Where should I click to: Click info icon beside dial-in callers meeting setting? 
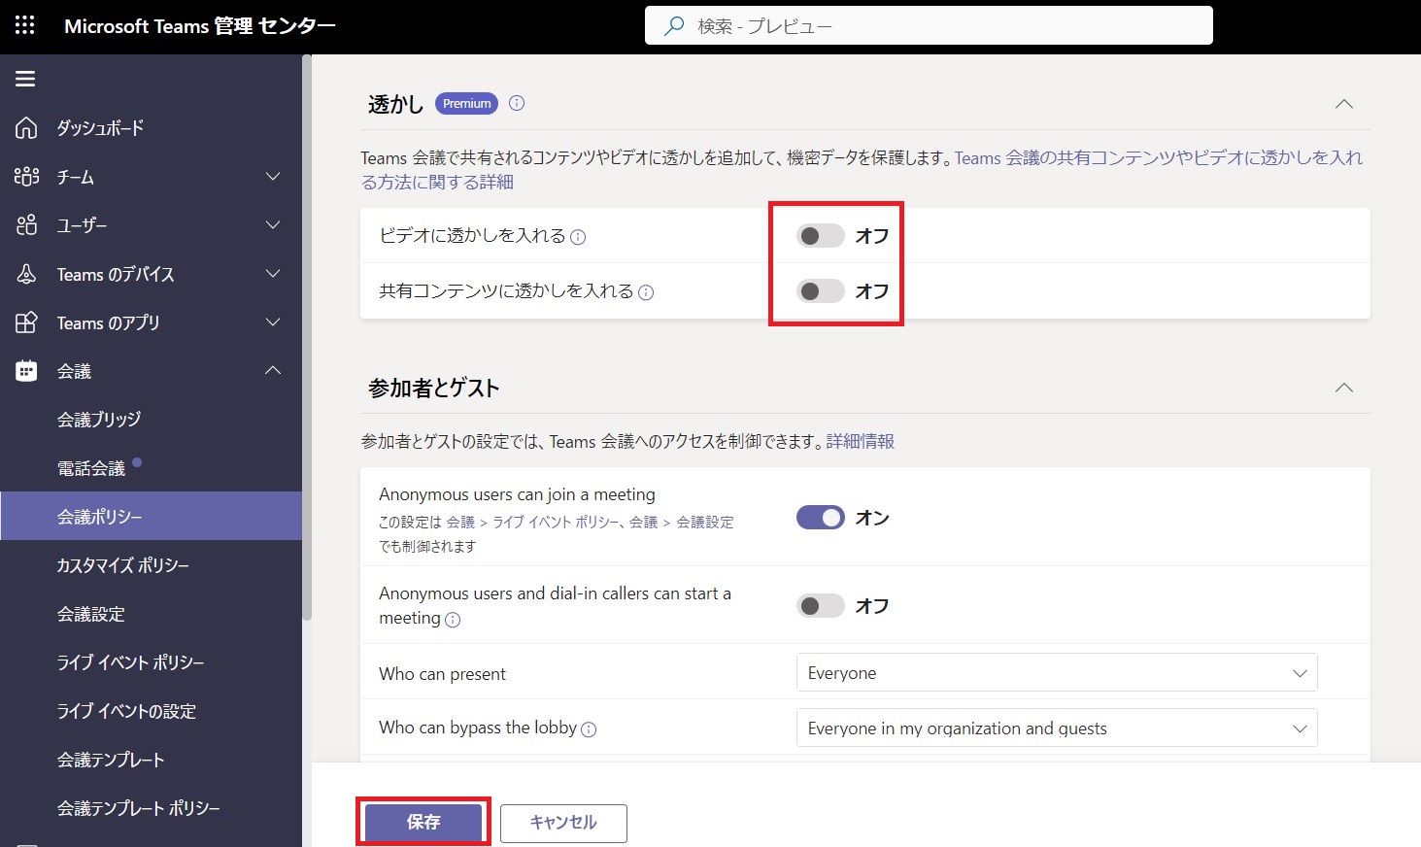[x=453, y=620]
